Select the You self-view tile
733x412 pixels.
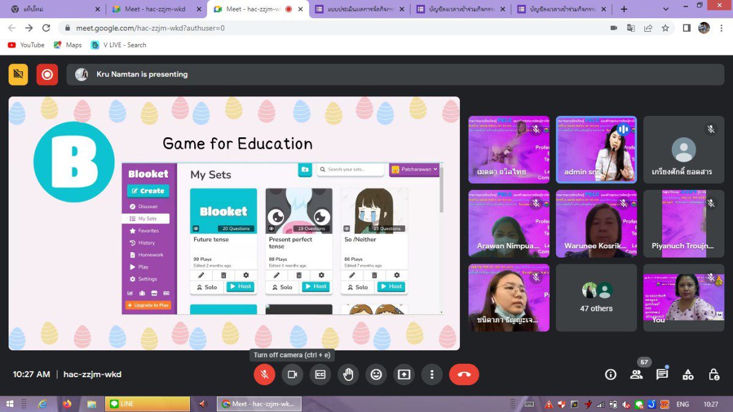pyautogui.click(x=684, y=298)
